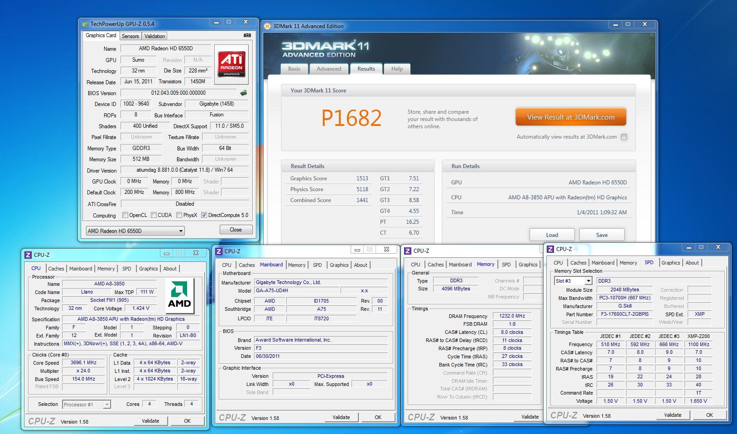Toggle the OpenCL checkbox in GPU-Z
Screen dimensions: 737x434
pyautogui.click(x=125, y=215)
